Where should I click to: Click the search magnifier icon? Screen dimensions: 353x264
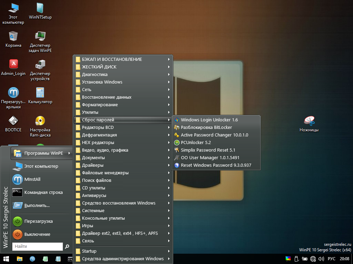tap(67, 246)
